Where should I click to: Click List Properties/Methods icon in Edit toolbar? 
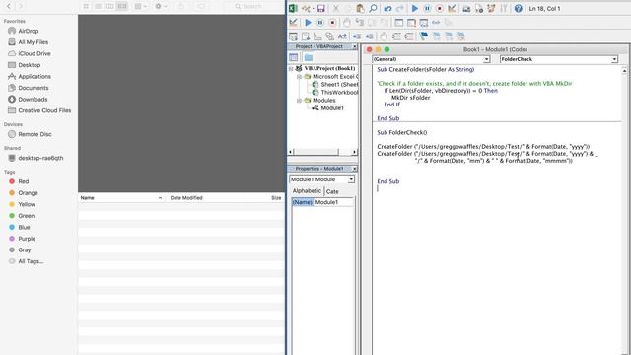[294, 36]
